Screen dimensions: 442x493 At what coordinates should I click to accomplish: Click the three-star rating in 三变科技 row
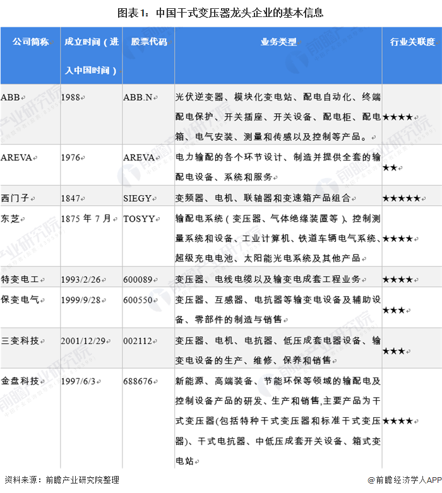tap(394, 351)
